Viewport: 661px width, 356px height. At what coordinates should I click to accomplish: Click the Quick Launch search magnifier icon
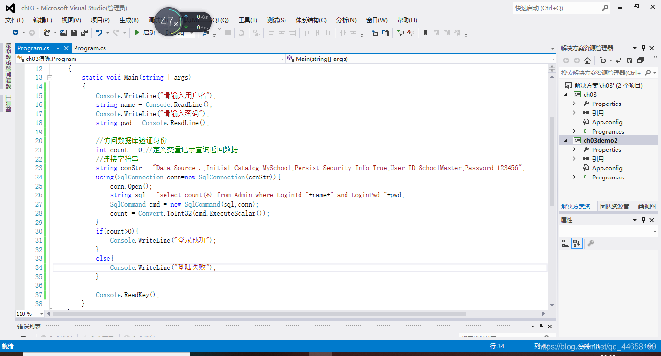605,8
